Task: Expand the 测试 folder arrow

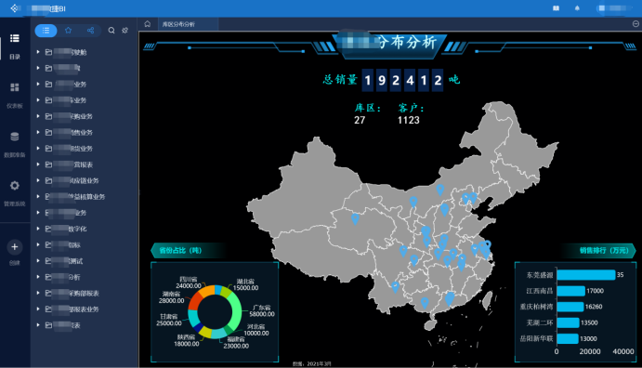Action: click(x=38, y=260)
